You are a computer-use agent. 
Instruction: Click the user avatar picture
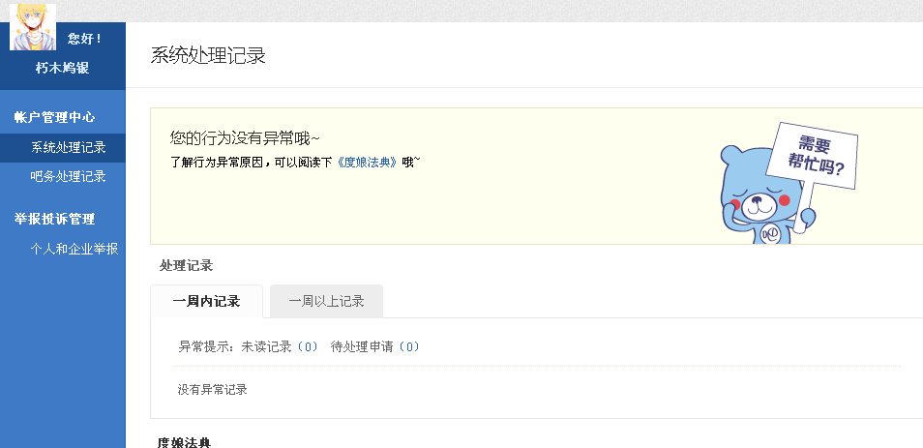tap(32, 27)
